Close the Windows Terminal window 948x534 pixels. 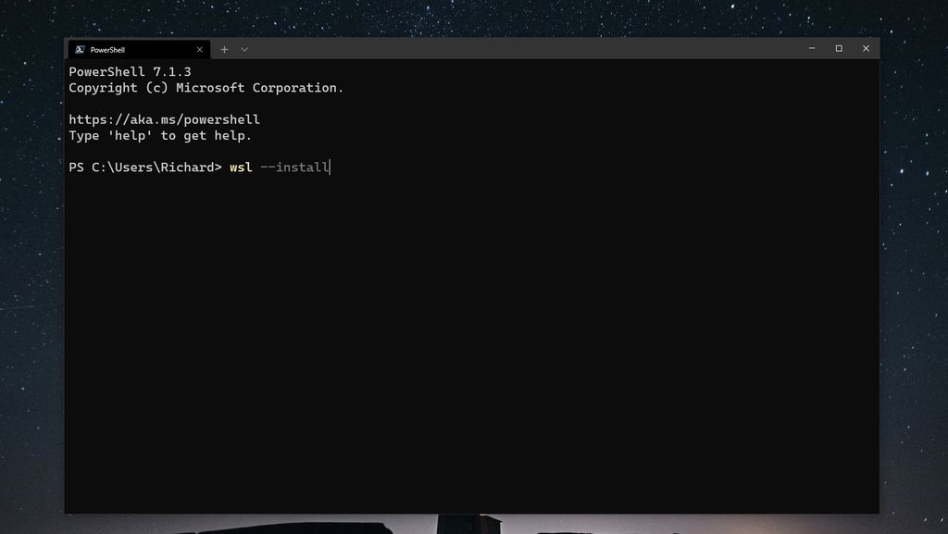coord(866,48)
